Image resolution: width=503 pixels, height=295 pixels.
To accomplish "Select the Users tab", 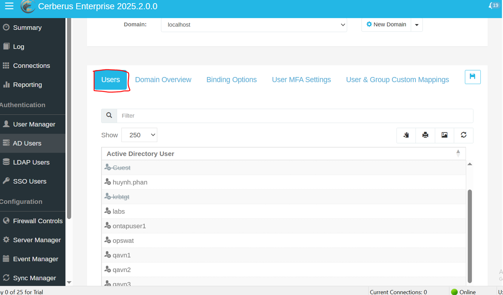I will tap(110, 80).
